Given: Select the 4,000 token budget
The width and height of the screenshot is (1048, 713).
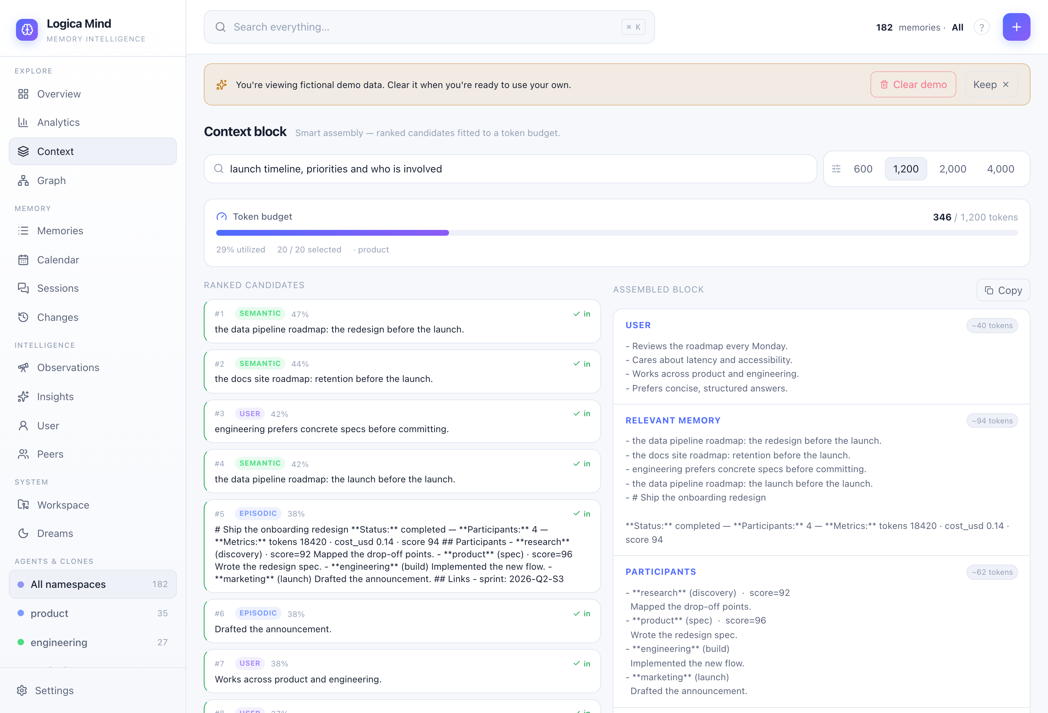Looking at the screenshot, I should 1000,169.
